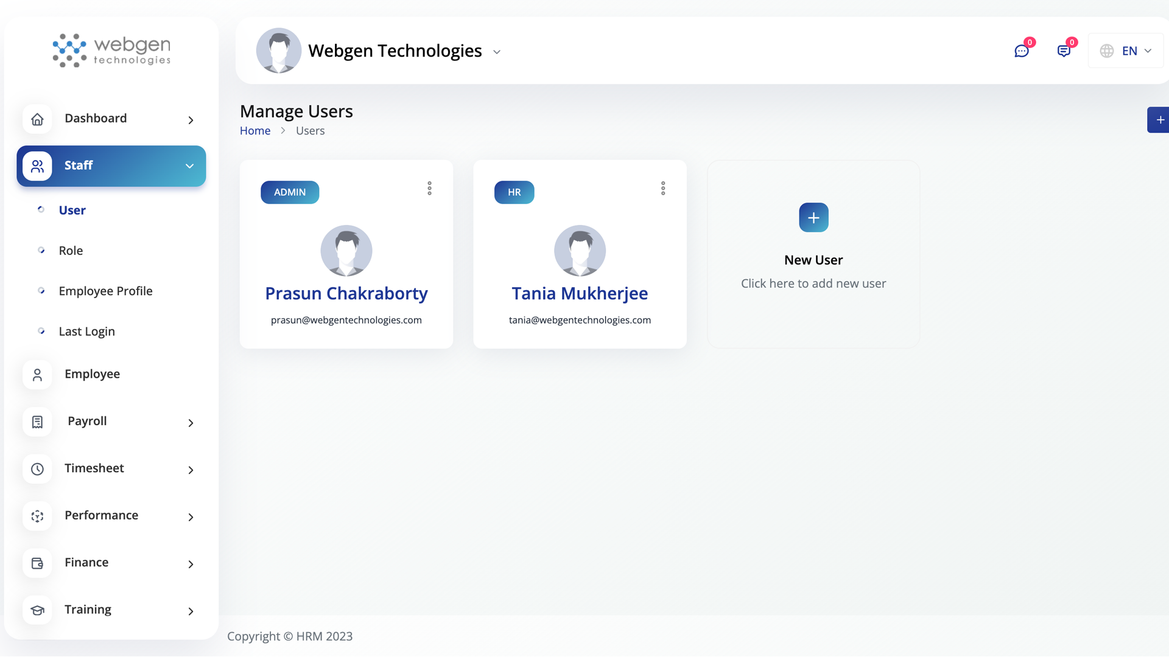Click the Home breadcrumb link

tap(255, 131)
